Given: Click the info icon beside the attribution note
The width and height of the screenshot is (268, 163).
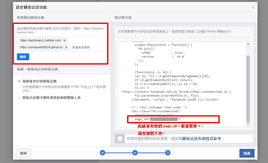Looking at the screenshot, I should pyautogui.click(x=120, y=139).
